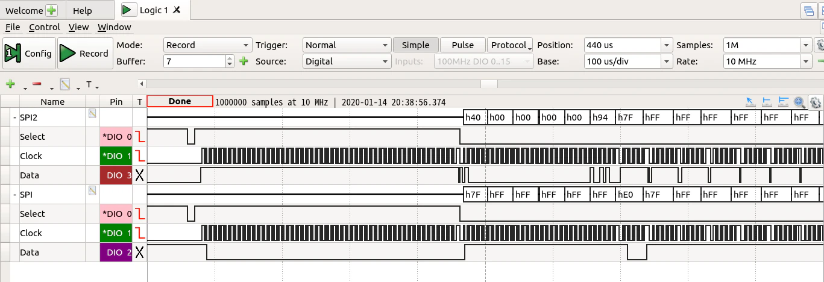Open the View menu
This screenshot has width=824, height=282.
pyautogui.click(x=79, y=27)
